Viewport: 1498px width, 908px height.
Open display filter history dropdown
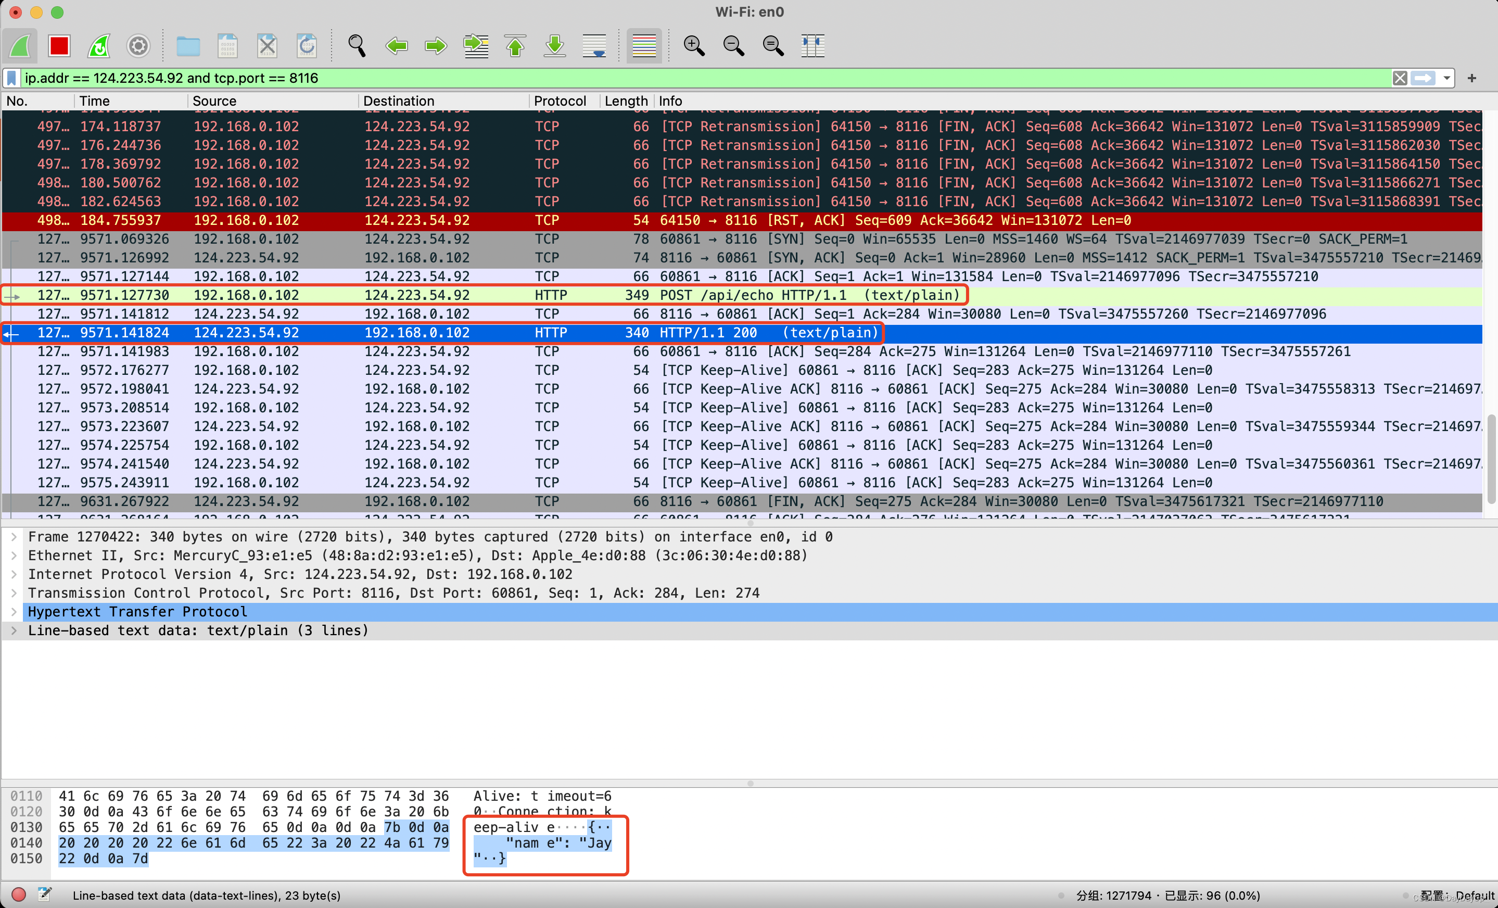tap(1447, 78)
